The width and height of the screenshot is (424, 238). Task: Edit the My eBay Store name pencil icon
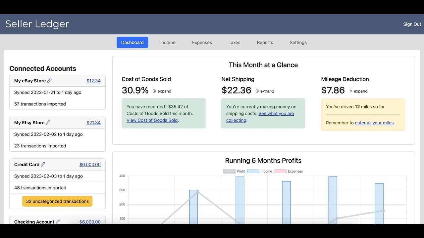click(49, 81)
